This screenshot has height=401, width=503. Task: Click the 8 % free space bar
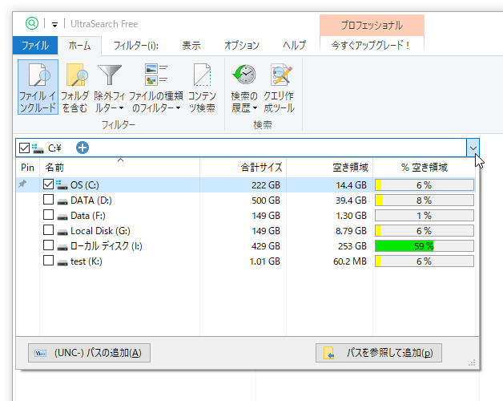pos(424,200)
